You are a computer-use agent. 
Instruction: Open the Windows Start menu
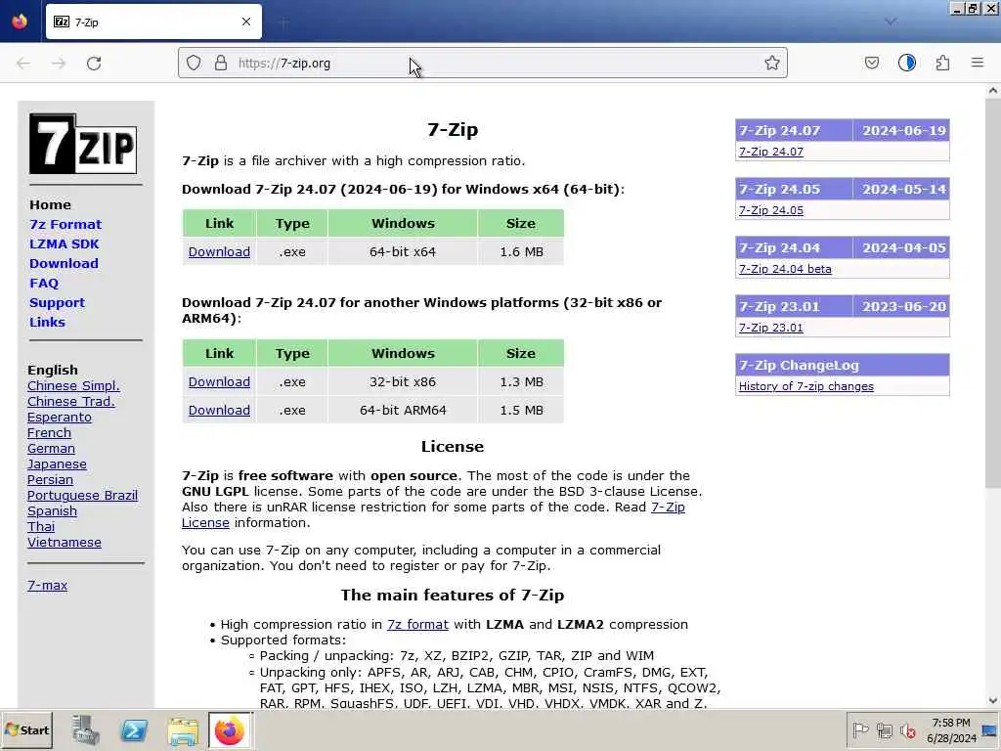[26, 729]
